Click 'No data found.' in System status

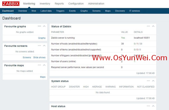103,92
